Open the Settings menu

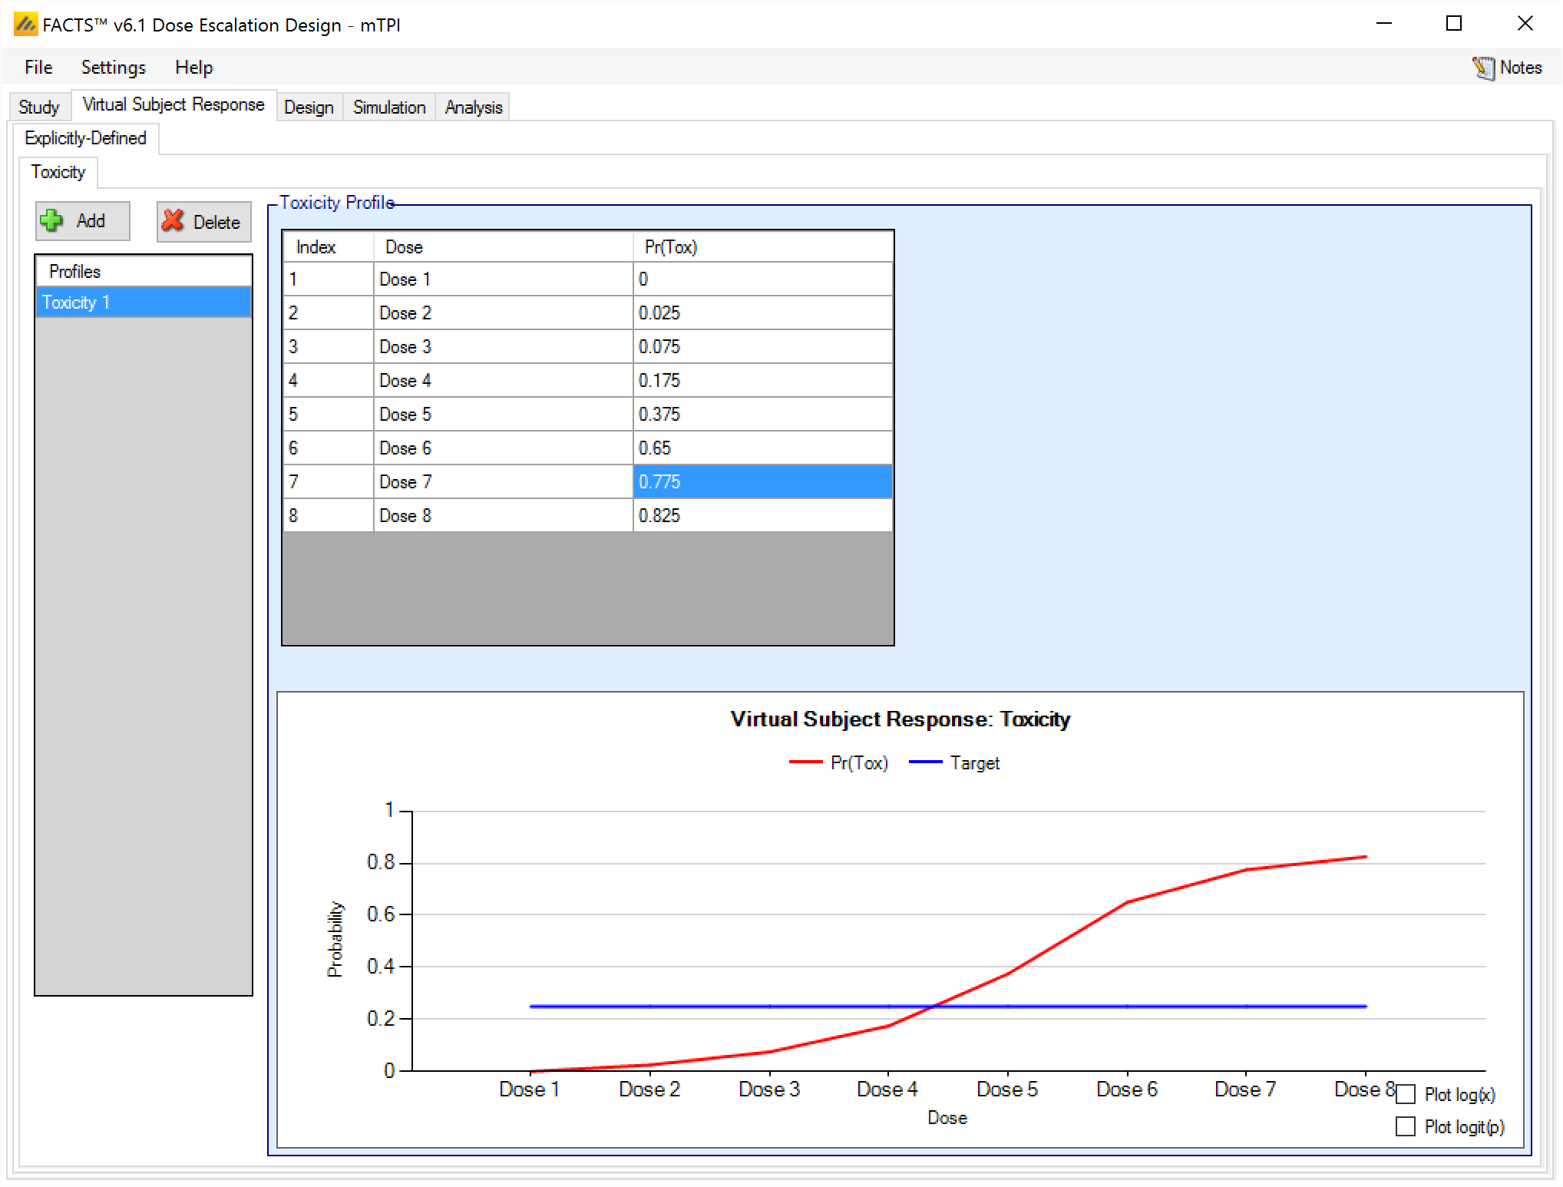(x=113, y=68)
